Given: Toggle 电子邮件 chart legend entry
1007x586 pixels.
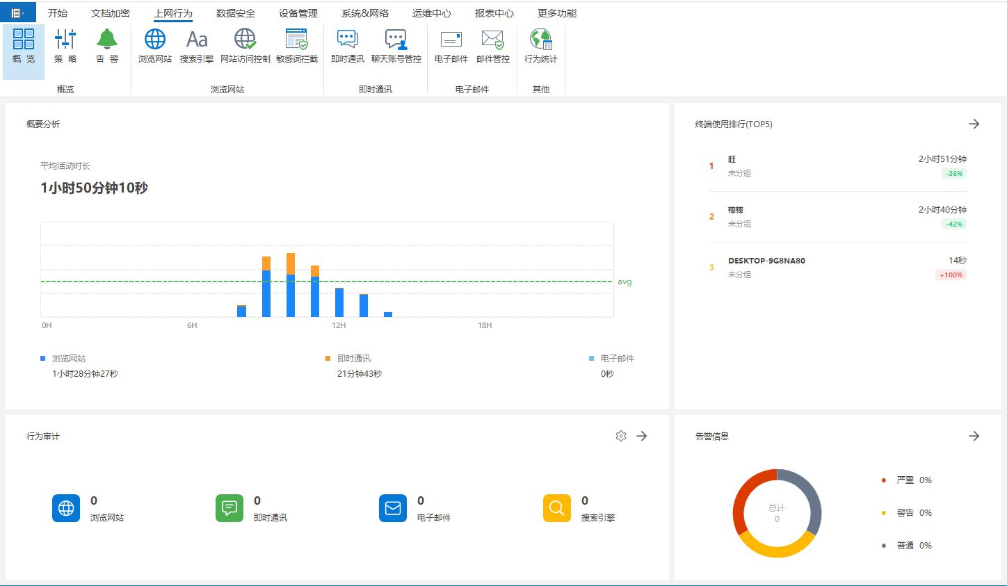Looking at the screenshot, I should click(x=612, y=359).
